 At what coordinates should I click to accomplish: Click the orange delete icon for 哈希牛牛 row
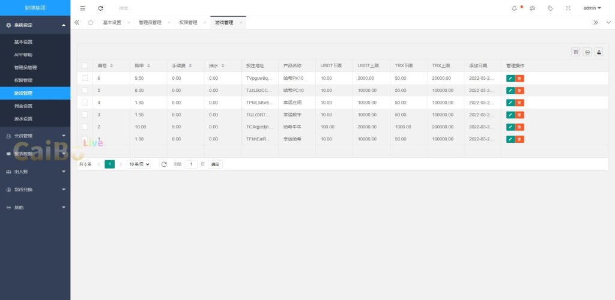[x=520, y=127]
